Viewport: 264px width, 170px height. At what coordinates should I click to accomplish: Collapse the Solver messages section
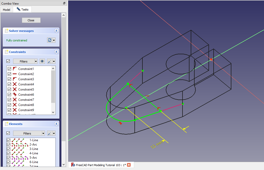56,31
